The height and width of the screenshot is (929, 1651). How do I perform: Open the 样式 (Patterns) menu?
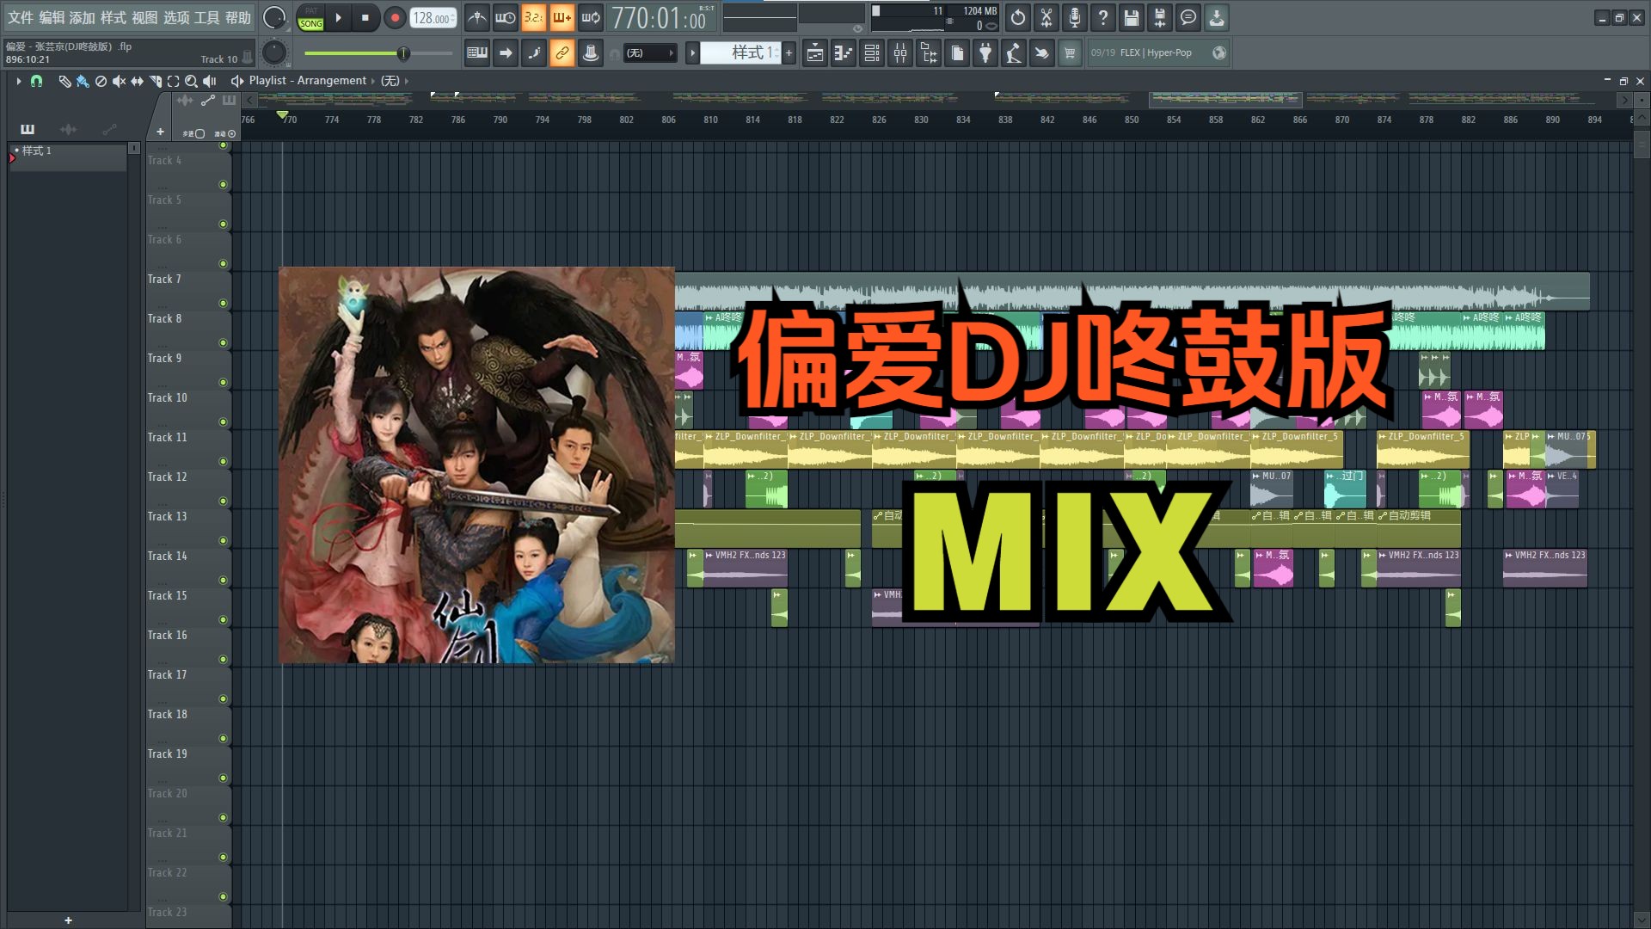pos(114,17)
